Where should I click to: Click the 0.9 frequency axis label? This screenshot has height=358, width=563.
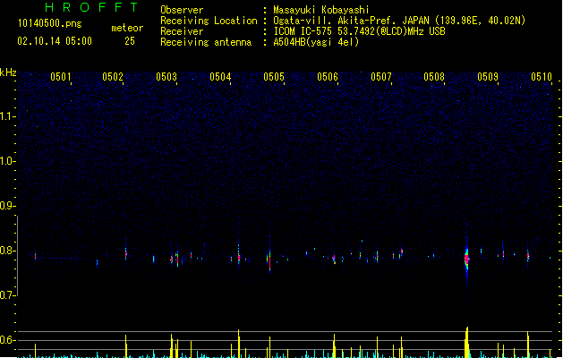click(7, 205)
